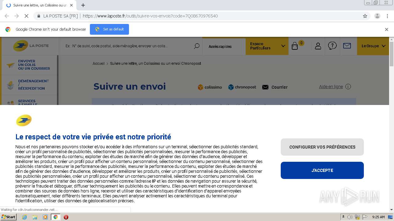Open the Aide en ligne link
The image size is (394, 221).
pos(331,87)
